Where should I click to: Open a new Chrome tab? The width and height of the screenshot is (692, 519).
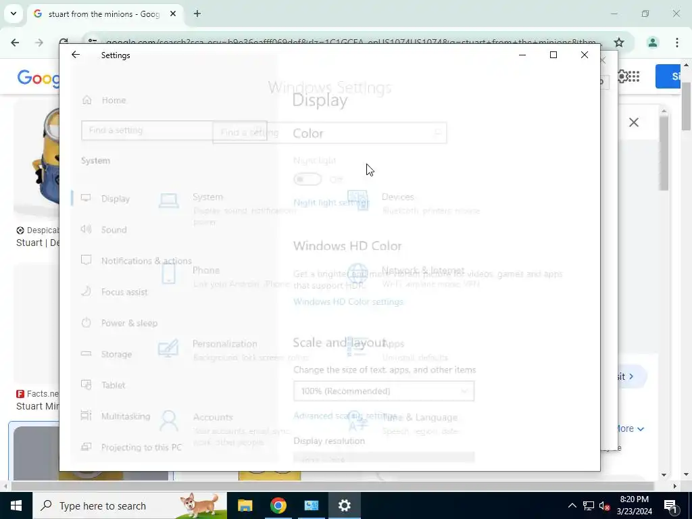pyautogui.click(x=197, y=14)
